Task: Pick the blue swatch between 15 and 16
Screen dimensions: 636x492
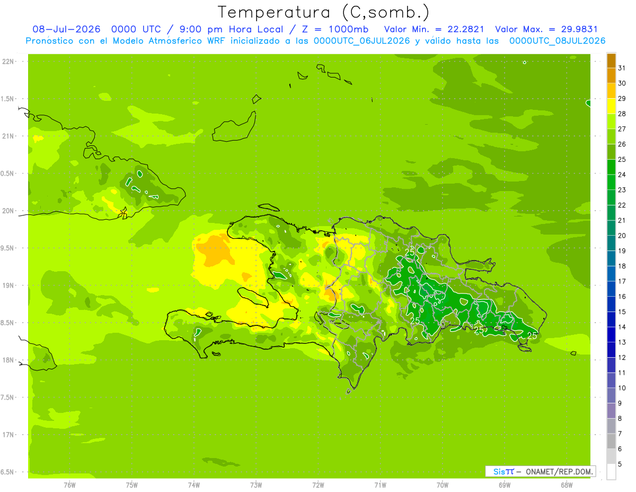Action: click(x=611, y=305)
